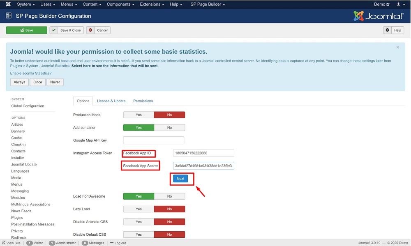Click the Facebook App Secret input field
This screenshot has height=246, width=411.
[x=204, y=166]
